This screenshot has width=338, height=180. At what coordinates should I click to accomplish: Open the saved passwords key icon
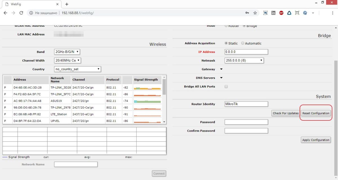pos(247,13)
